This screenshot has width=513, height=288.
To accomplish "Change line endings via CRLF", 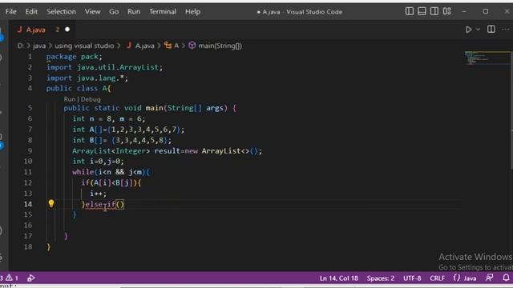I will click(x=437, y=278).
